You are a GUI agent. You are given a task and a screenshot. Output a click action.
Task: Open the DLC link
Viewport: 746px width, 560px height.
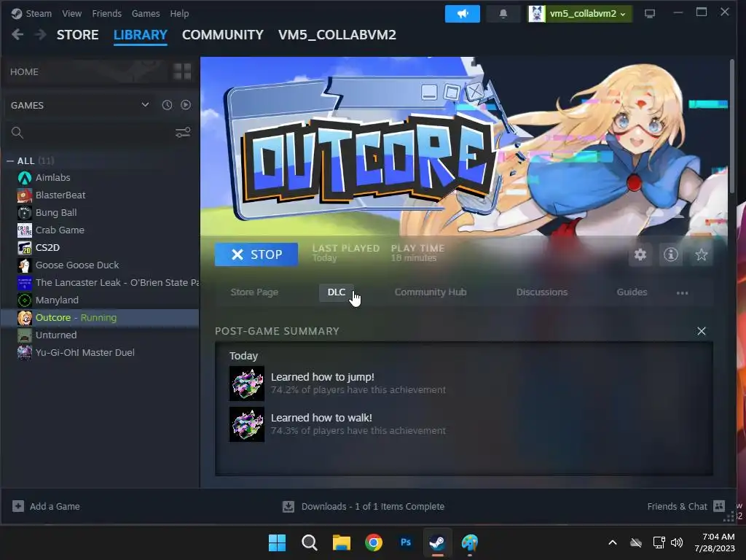pyautogui.click(x=337, y=292)
